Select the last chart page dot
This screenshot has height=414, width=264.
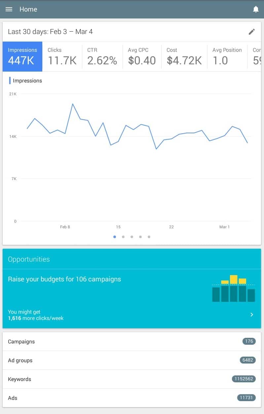click(x=149, y=237)
